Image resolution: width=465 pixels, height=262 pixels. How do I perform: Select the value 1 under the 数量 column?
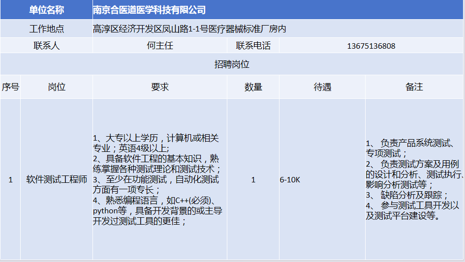(x=253, y=179)
